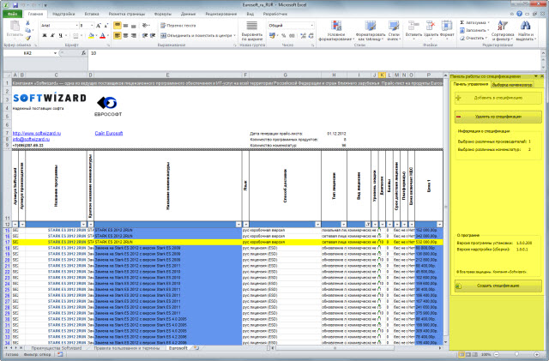Click the decrease decimal icon
549x361 pixels.
tap(311, 35)
